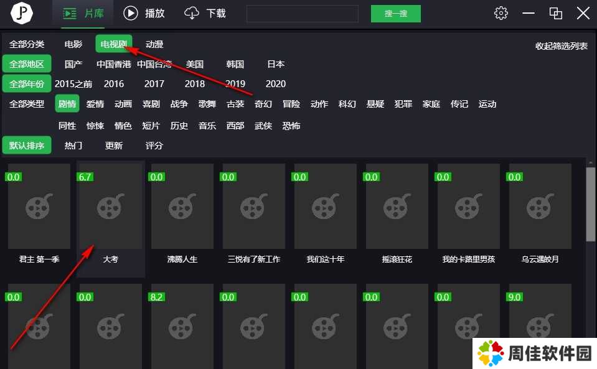Choose the 国产 region filter
Screen dimensions: 597x369
coord(73,64)
